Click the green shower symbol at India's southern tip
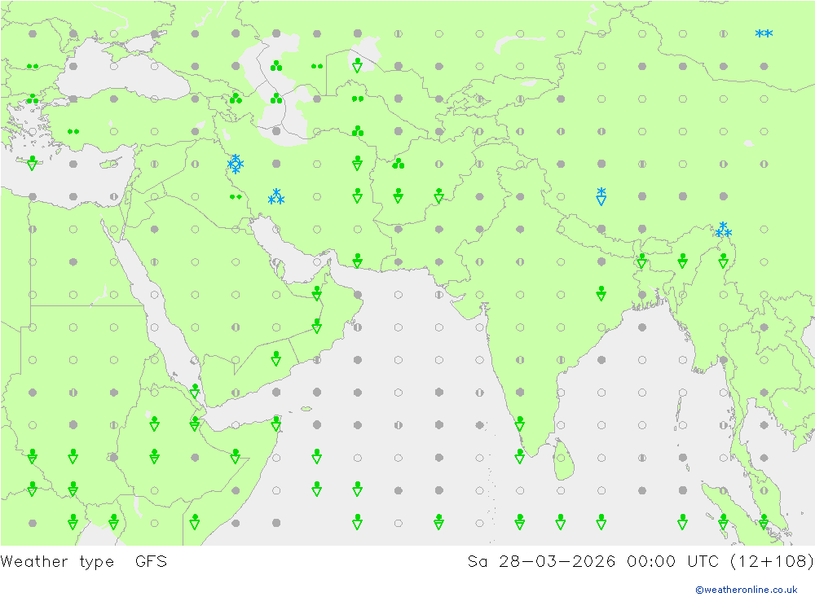The width and height of the screenshot is (815, 597). pyautogui.click(x=520, y=457)
